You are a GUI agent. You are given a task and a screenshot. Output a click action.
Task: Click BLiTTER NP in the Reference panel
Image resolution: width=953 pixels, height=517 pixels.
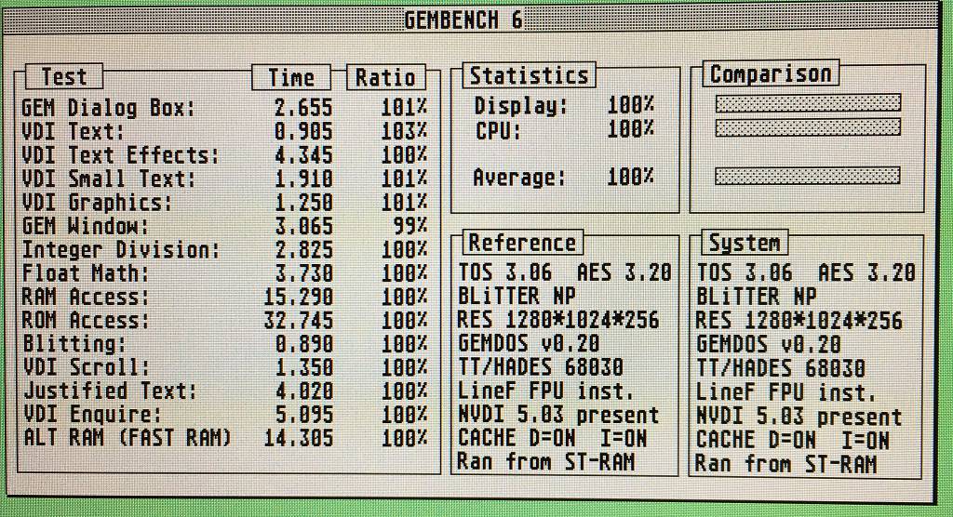pos(517,297)
